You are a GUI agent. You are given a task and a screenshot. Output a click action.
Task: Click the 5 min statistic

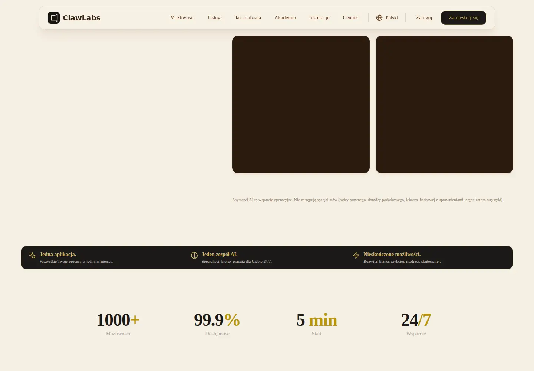click(317, 320)
